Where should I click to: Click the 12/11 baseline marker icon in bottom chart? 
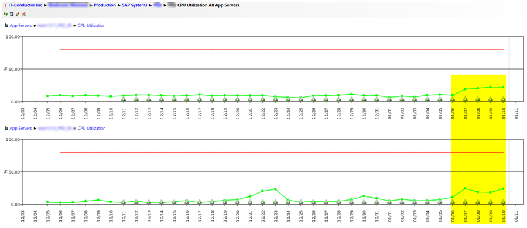pos(124,202)
